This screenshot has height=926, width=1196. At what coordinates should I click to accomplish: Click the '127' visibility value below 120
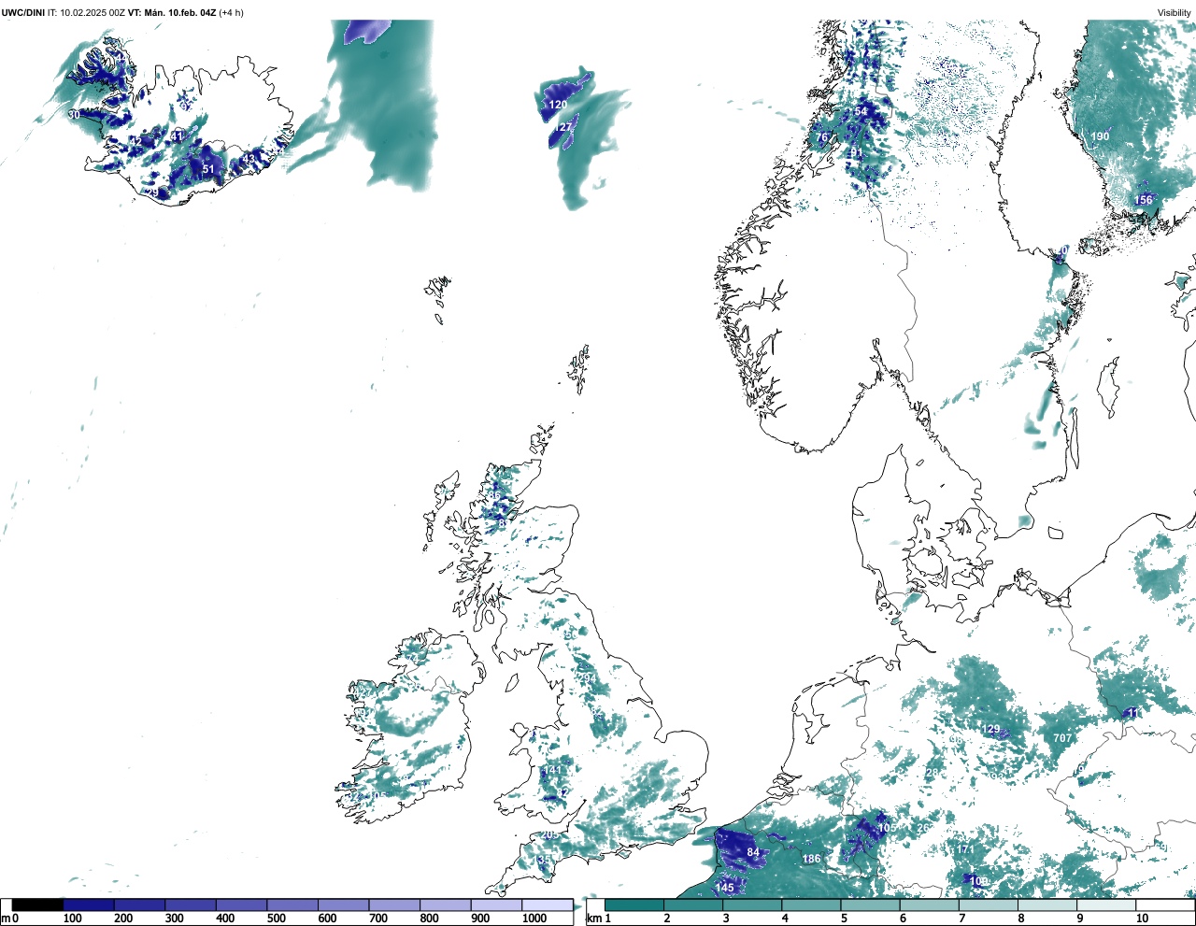(x=562, y=128)
